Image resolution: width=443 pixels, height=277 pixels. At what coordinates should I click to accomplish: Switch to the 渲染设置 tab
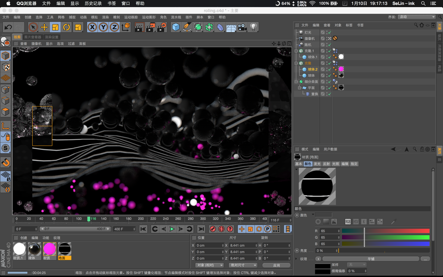click(x=52, y=37)
